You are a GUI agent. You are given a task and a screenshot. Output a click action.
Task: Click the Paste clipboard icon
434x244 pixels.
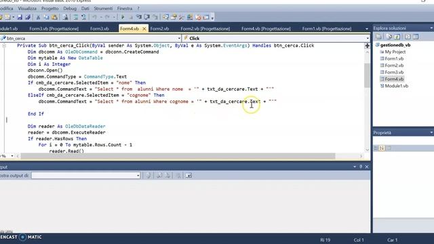[x=54, y=17]
